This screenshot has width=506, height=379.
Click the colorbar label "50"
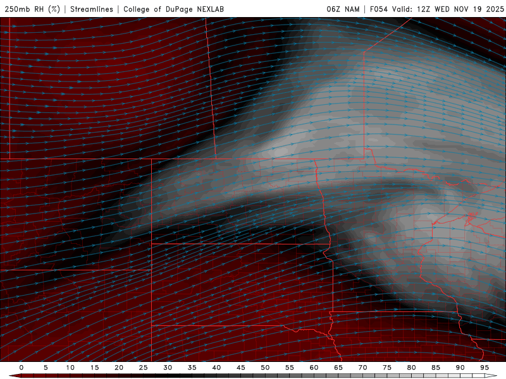pos(265,368)
